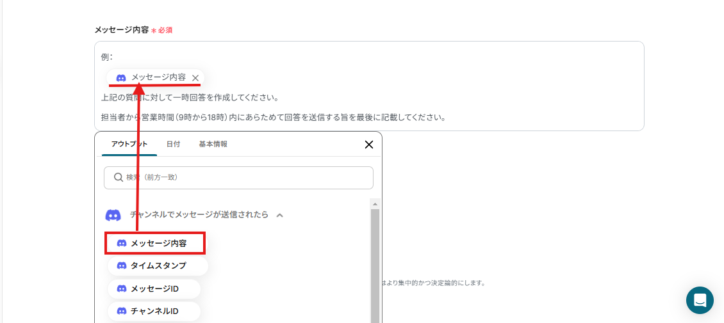Click the scrollbar up arrow in output list
Screen dimensions: 724x323
click(x=375, y=203)
